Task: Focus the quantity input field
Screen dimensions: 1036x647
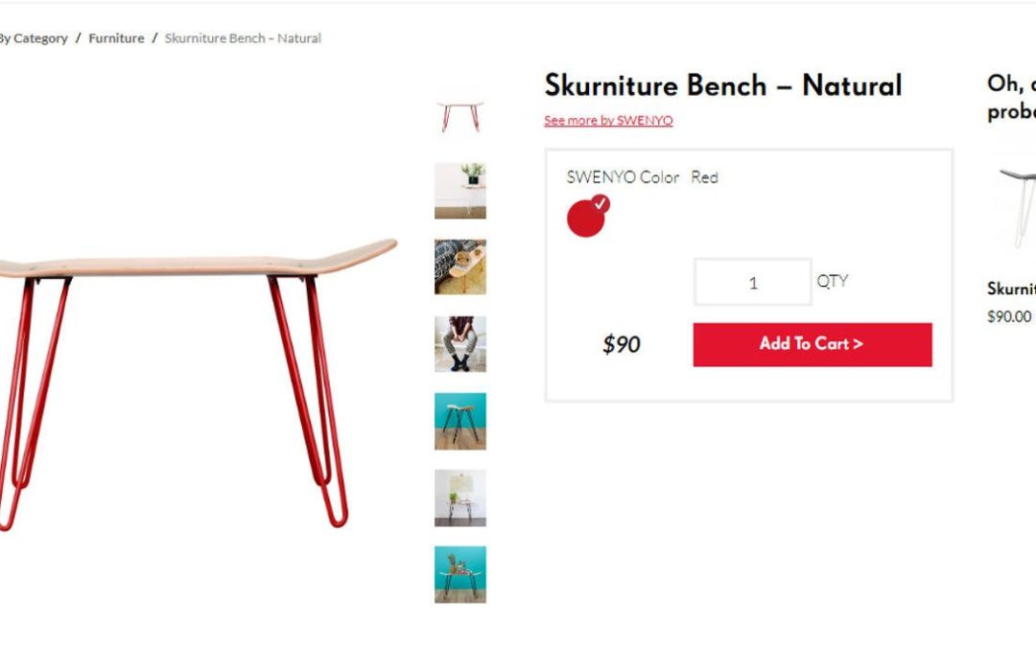Action: click(753, 282)
